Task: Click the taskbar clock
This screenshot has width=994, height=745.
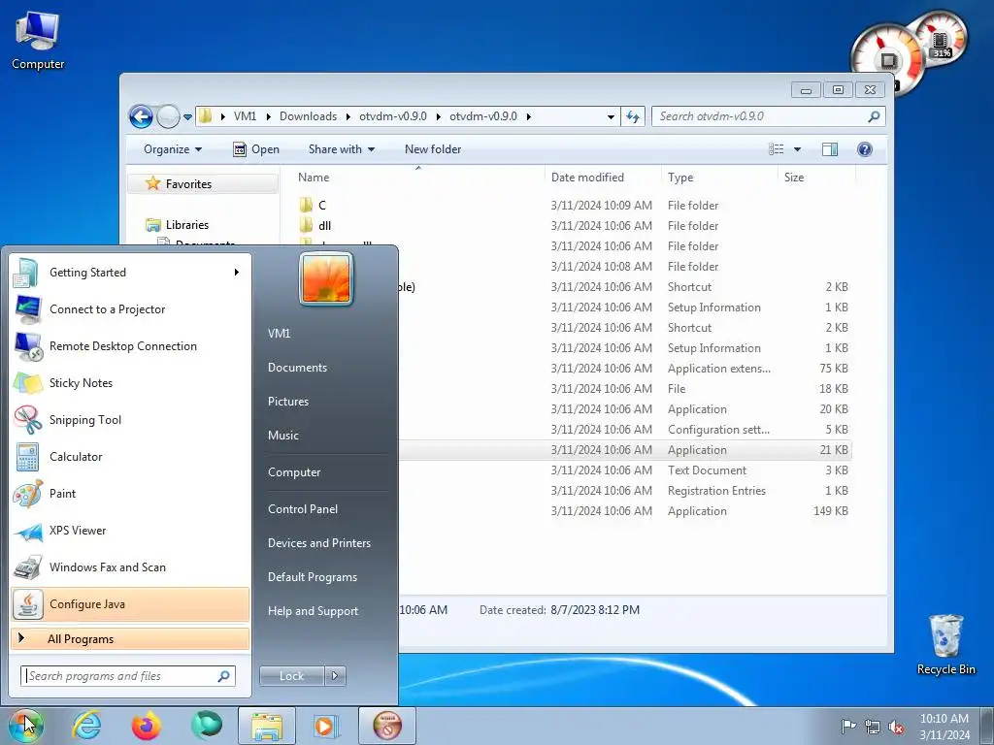Action: pos(944,727)
